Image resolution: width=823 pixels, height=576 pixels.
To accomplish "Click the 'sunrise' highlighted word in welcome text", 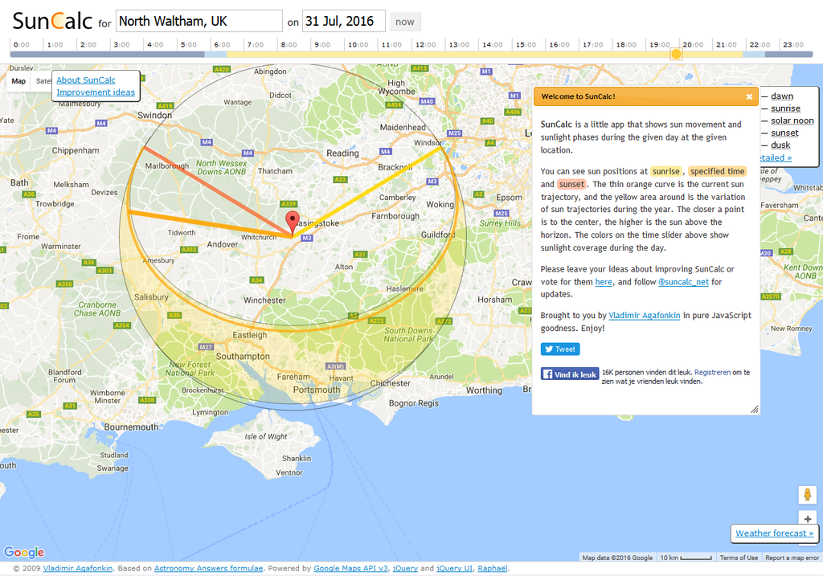I will point(666,172).
